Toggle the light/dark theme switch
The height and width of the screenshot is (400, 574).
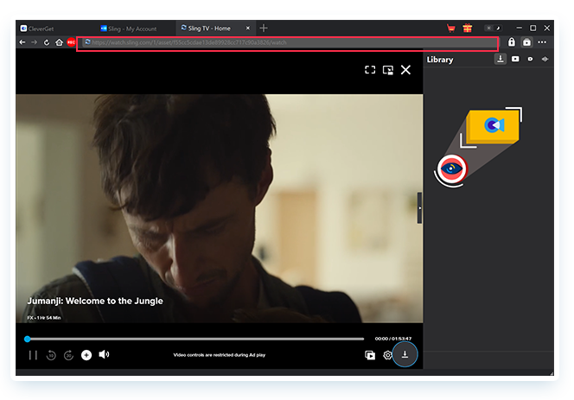[x=493, y=29]
